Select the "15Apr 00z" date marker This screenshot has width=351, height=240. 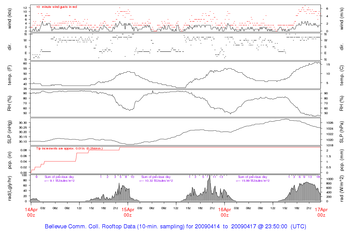pos(128,212)
